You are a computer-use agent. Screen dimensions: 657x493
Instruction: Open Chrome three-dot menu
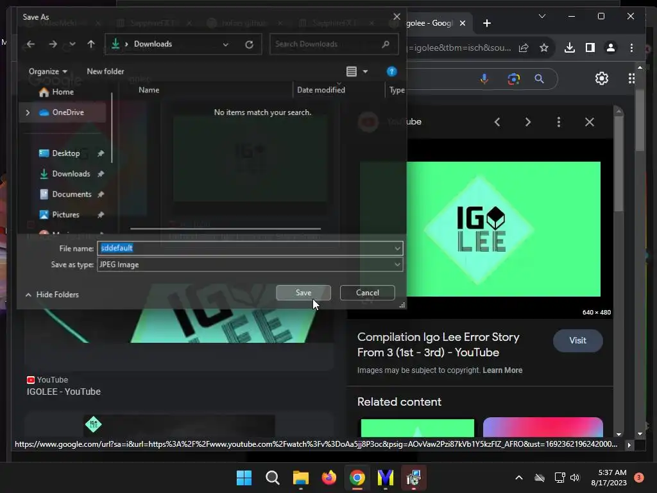click(631, 48)
